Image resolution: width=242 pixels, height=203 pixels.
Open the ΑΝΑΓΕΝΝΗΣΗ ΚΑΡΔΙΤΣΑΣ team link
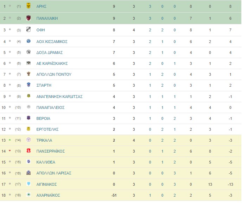click(x=59, y=97)
